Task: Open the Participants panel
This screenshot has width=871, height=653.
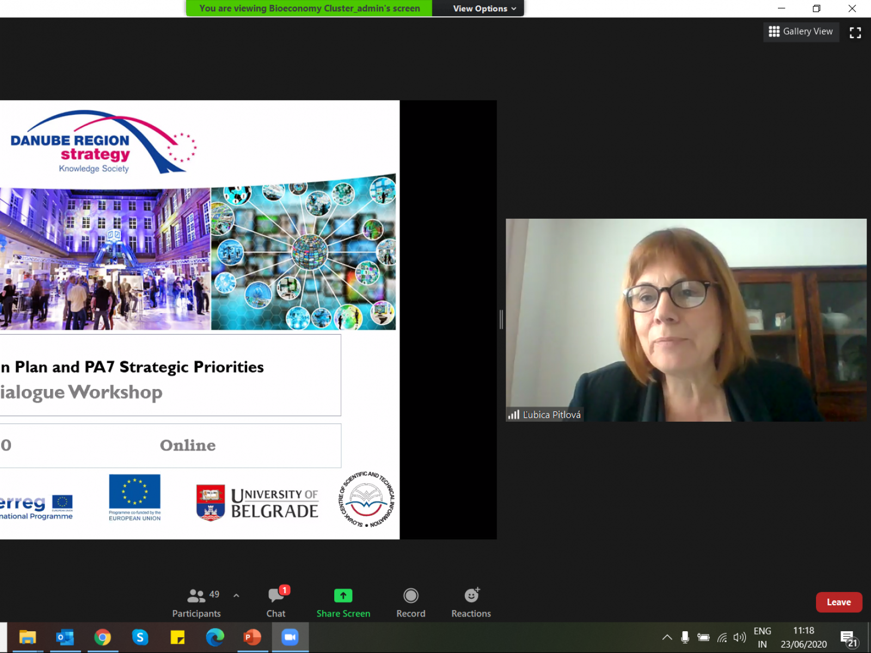Action: [x=197, y=603]
